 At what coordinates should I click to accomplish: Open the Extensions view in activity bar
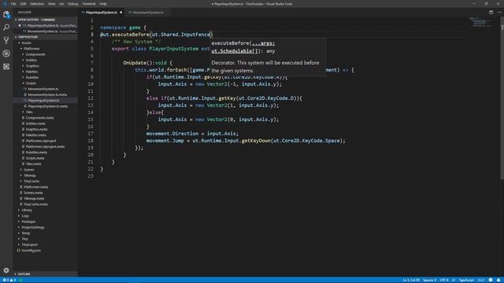(6, 66)
